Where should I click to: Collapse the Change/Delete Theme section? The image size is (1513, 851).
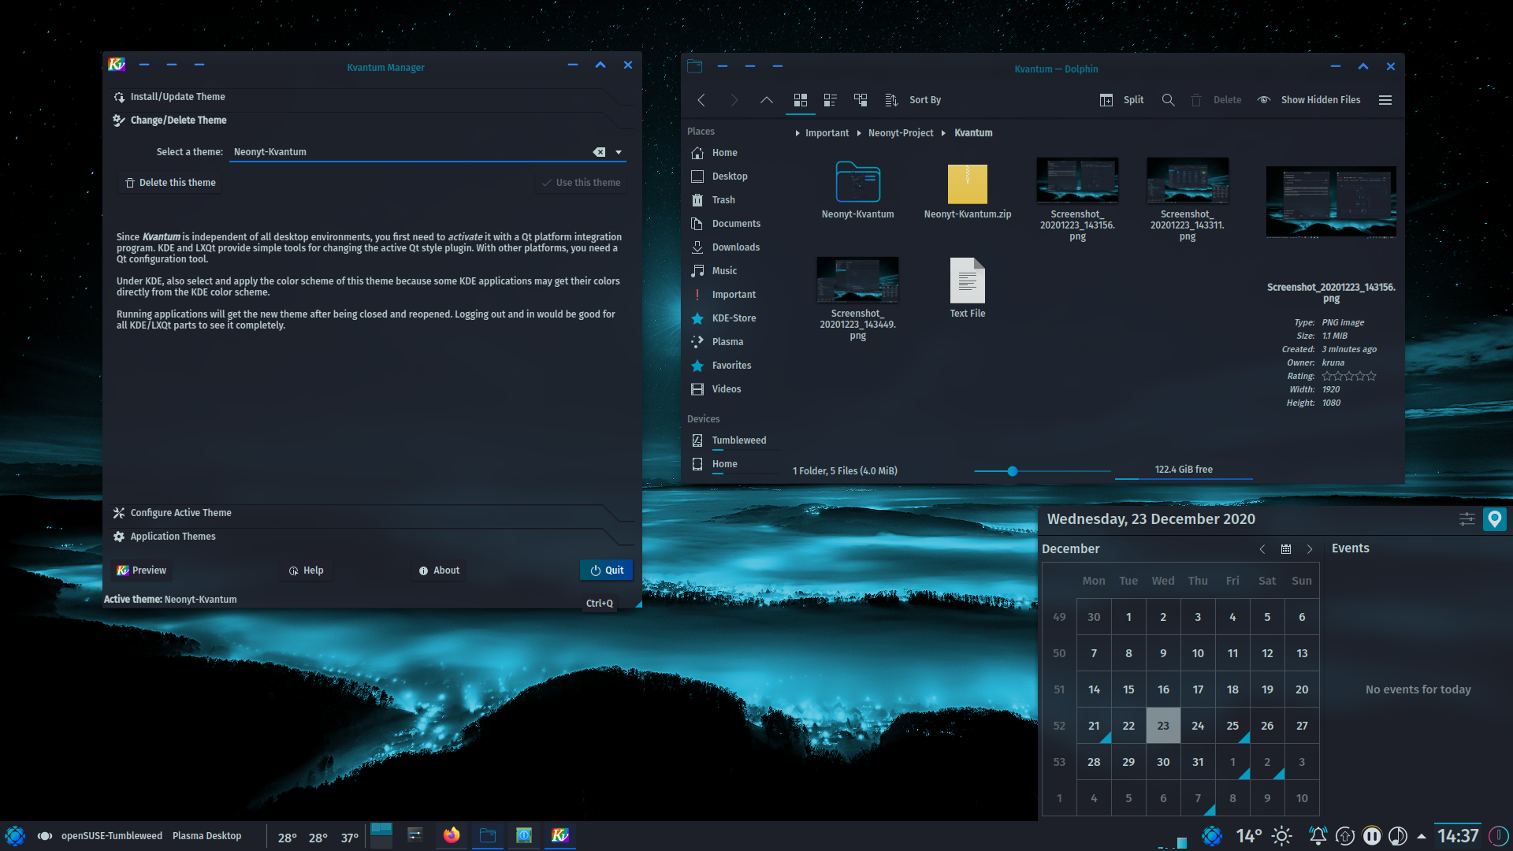pyautogui.click(x=370, y=121)
